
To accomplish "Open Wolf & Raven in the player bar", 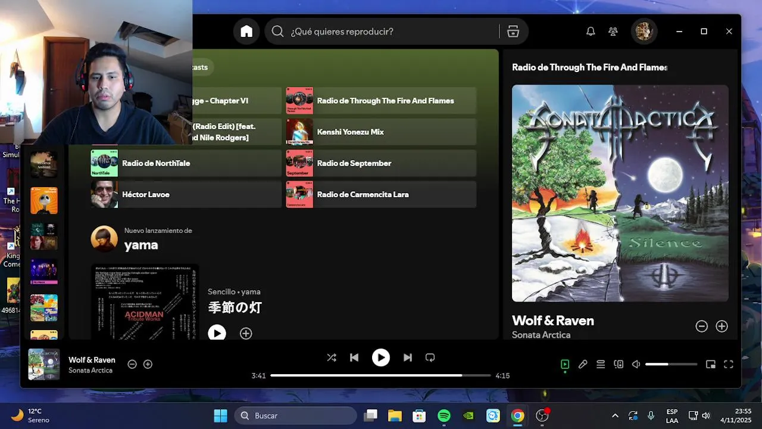I will tap(92, 360).
